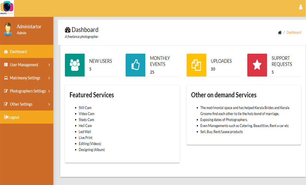The image size is (306, 185).
Task: Open the user profile icon in header
Action: coord(300,7)
